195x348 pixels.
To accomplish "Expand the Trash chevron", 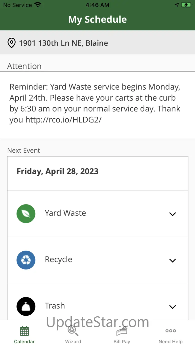I will point(172,307).
